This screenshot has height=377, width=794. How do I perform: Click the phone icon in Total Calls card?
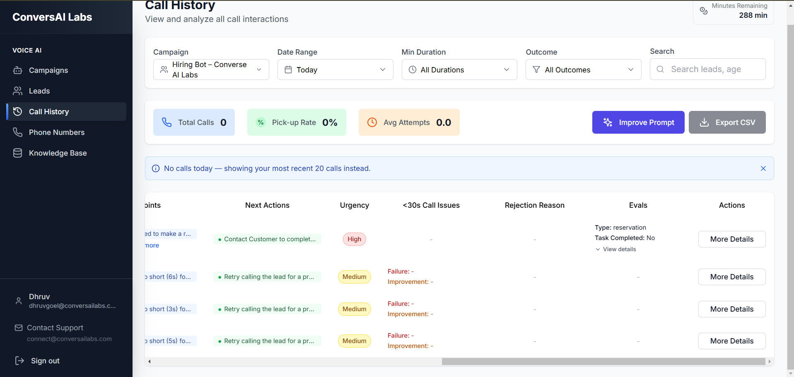click(167, 122)
